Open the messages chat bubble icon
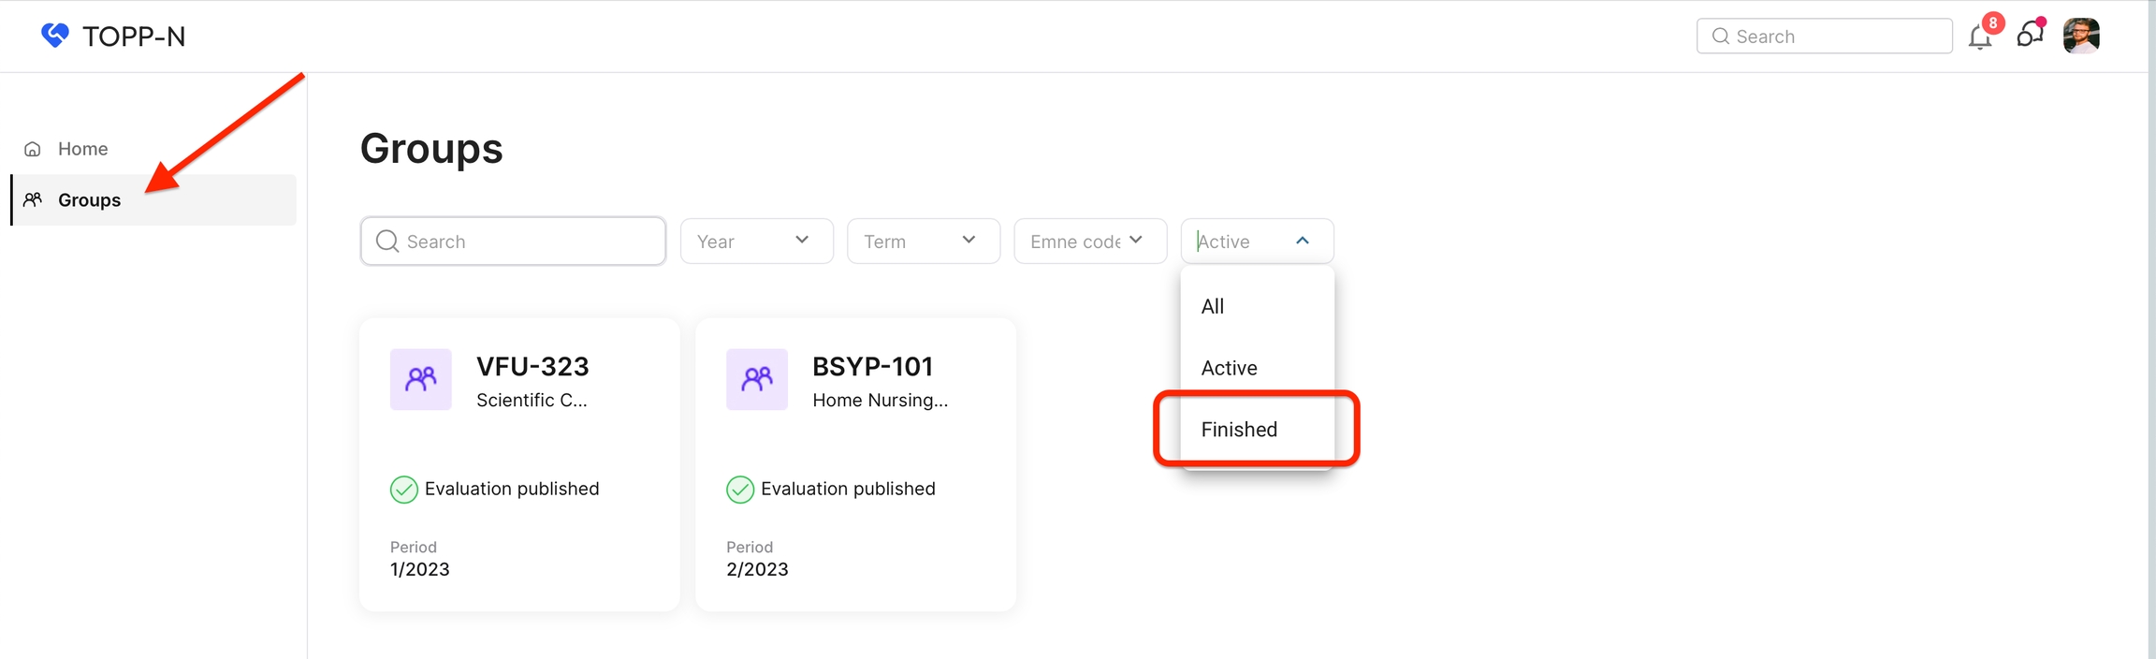The height and width of the screenshot is (659, 2156). pyautogui.click(x=2029, y=36)
